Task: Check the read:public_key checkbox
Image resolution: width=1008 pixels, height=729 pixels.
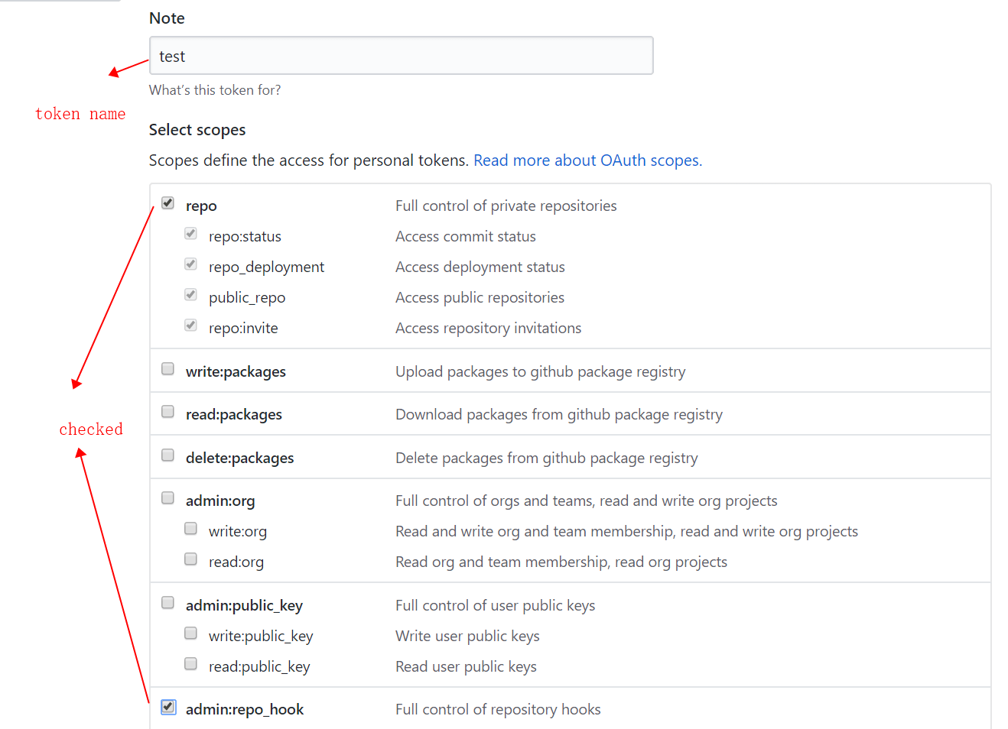Action: coord(190,664)
